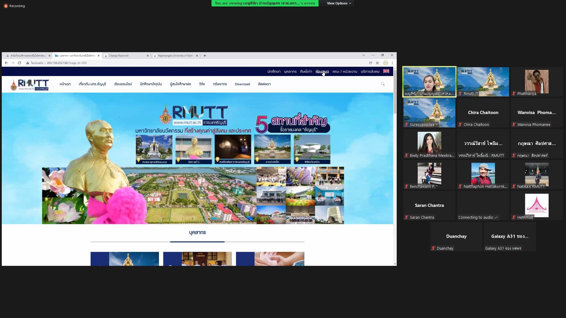Open the Download menu item
566x318 pixels.
pos(242,84)
